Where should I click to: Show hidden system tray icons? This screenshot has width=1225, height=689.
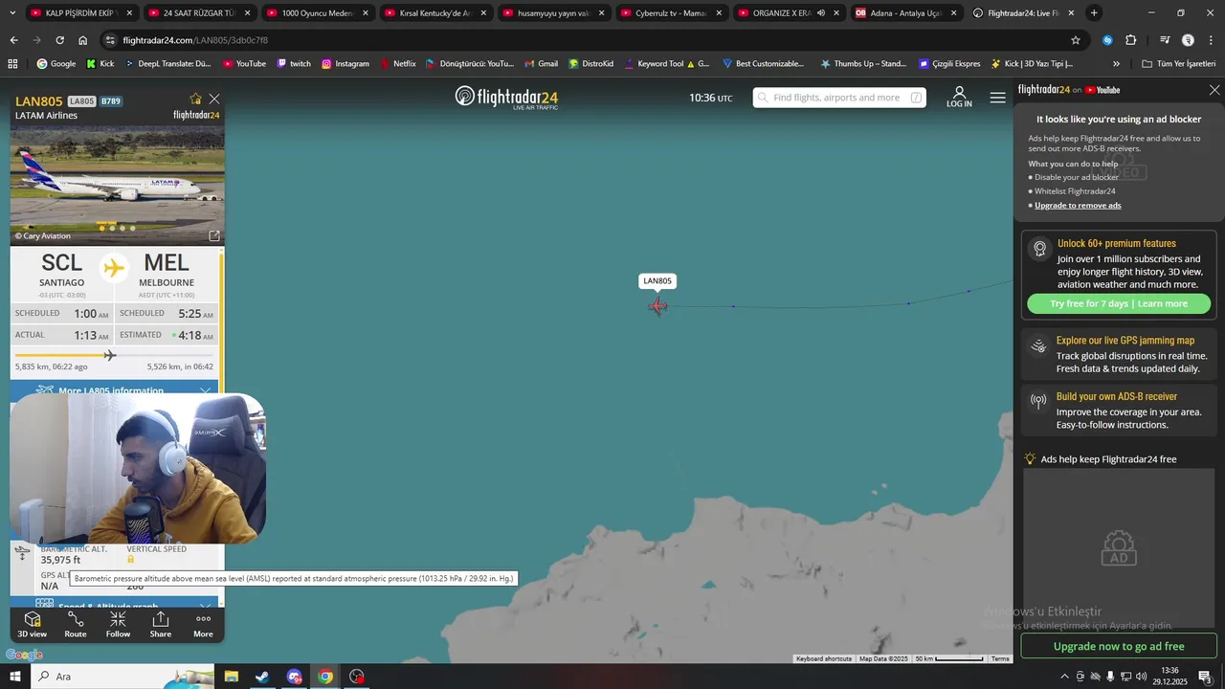click(x=1064, y=677)
